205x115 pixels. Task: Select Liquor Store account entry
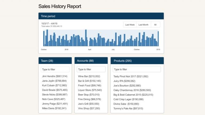[90, 90]
